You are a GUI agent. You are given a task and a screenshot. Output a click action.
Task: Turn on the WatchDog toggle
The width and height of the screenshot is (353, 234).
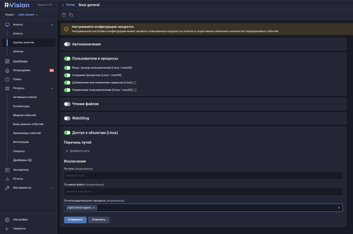pyautogui.click(x=67, y=118)
